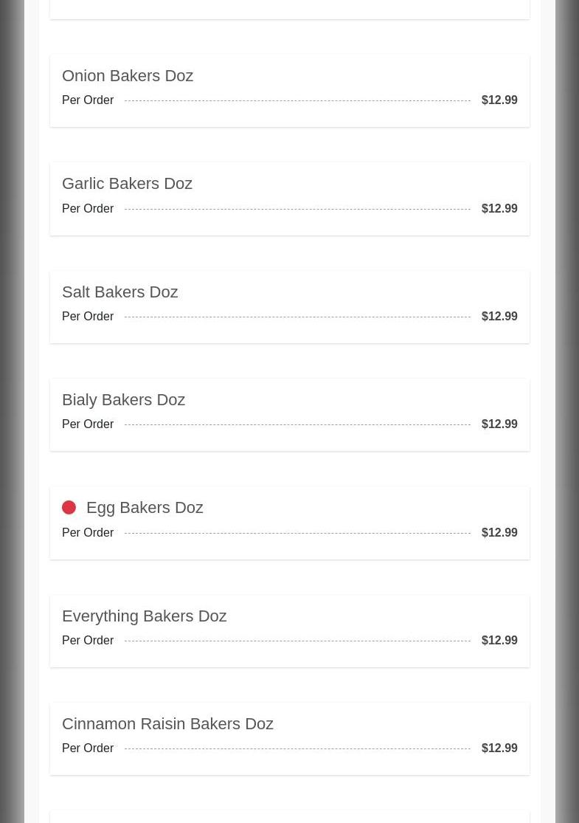Click the Cinnamon Raisin Bakers Doz price

499,748
